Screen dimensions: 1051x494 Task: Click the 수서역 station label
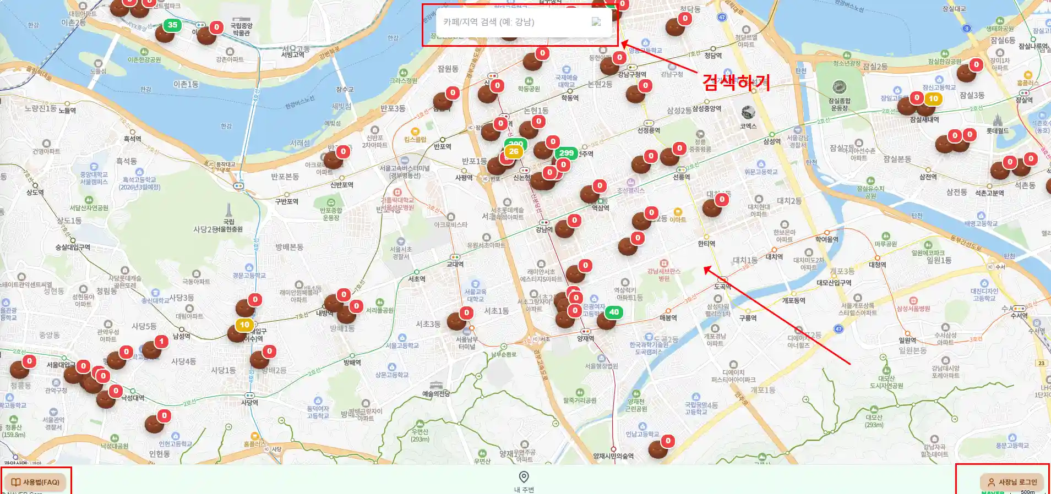tap(1019, 316)
